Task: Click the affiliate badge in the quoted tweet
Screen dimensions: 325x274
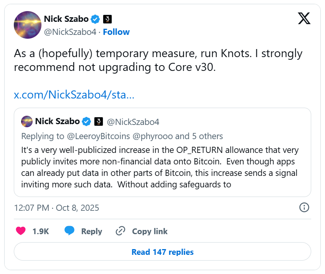Action: [98, 122]
